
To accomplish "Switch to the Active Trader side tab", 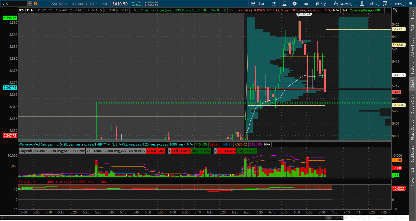I will [x=412, y=46].
